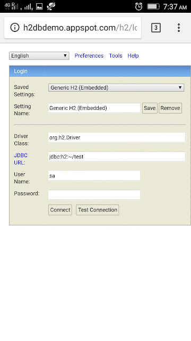The image size is (191, 341).
Task: Click the JDBC URL label link
Action: coord(21,159)
